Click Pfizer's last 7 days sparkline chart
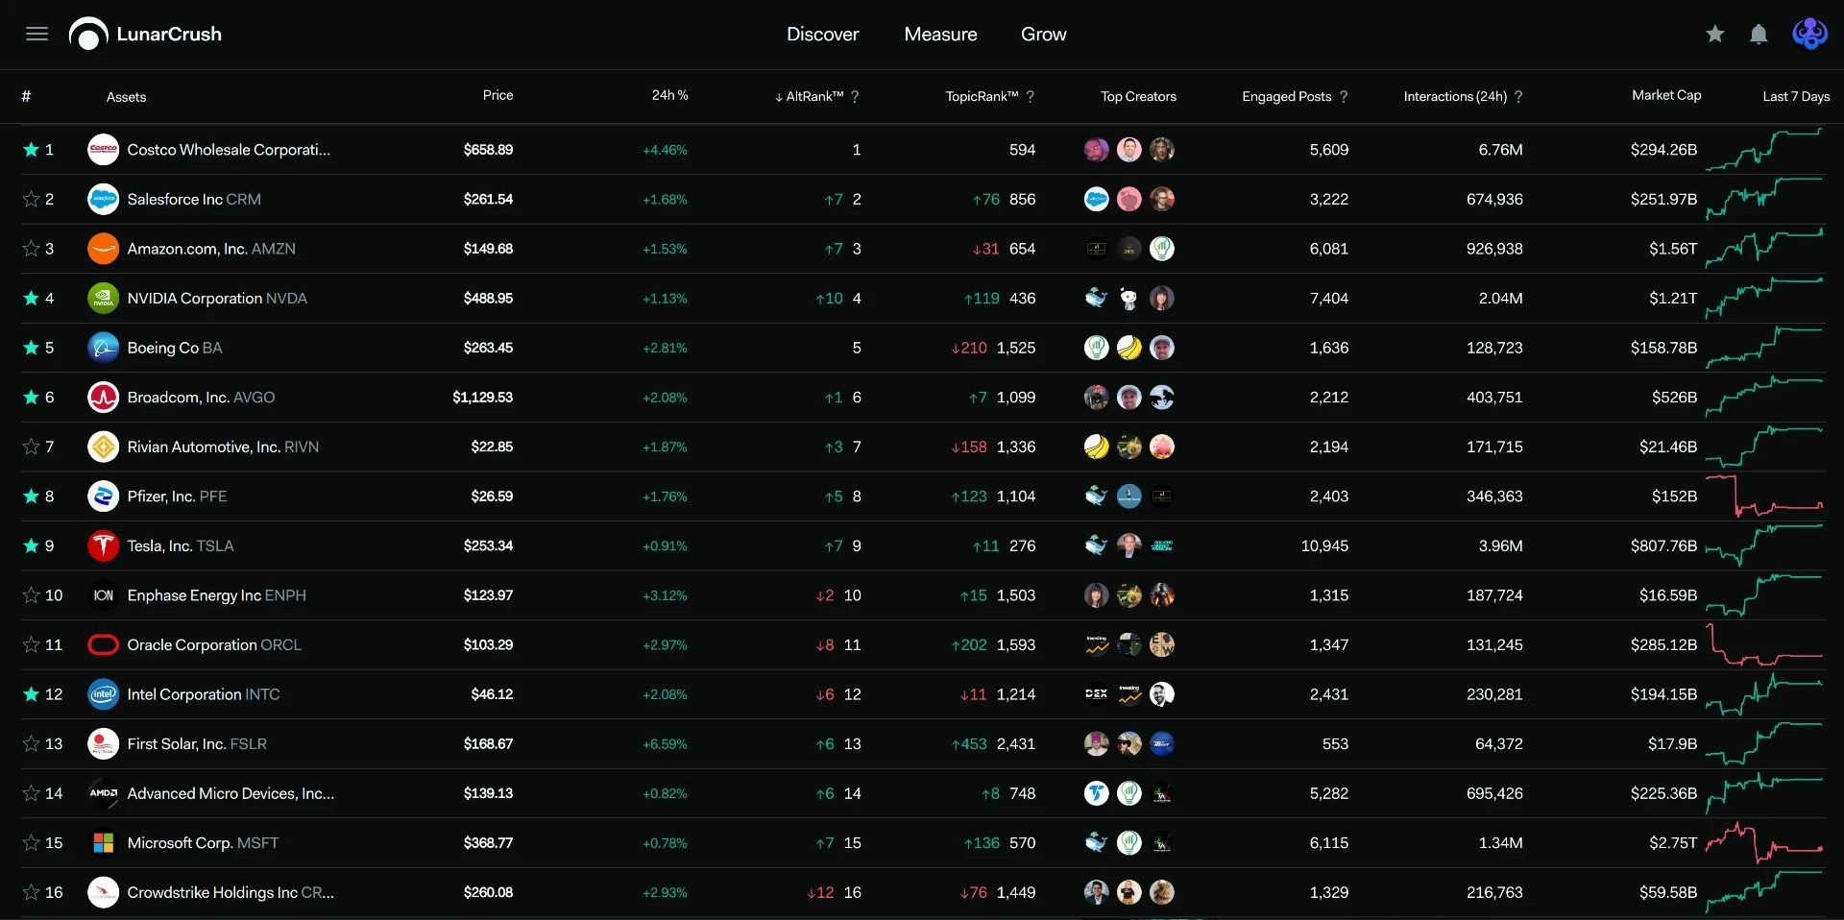This screenshot has width=1844, height=920. 1764,496
